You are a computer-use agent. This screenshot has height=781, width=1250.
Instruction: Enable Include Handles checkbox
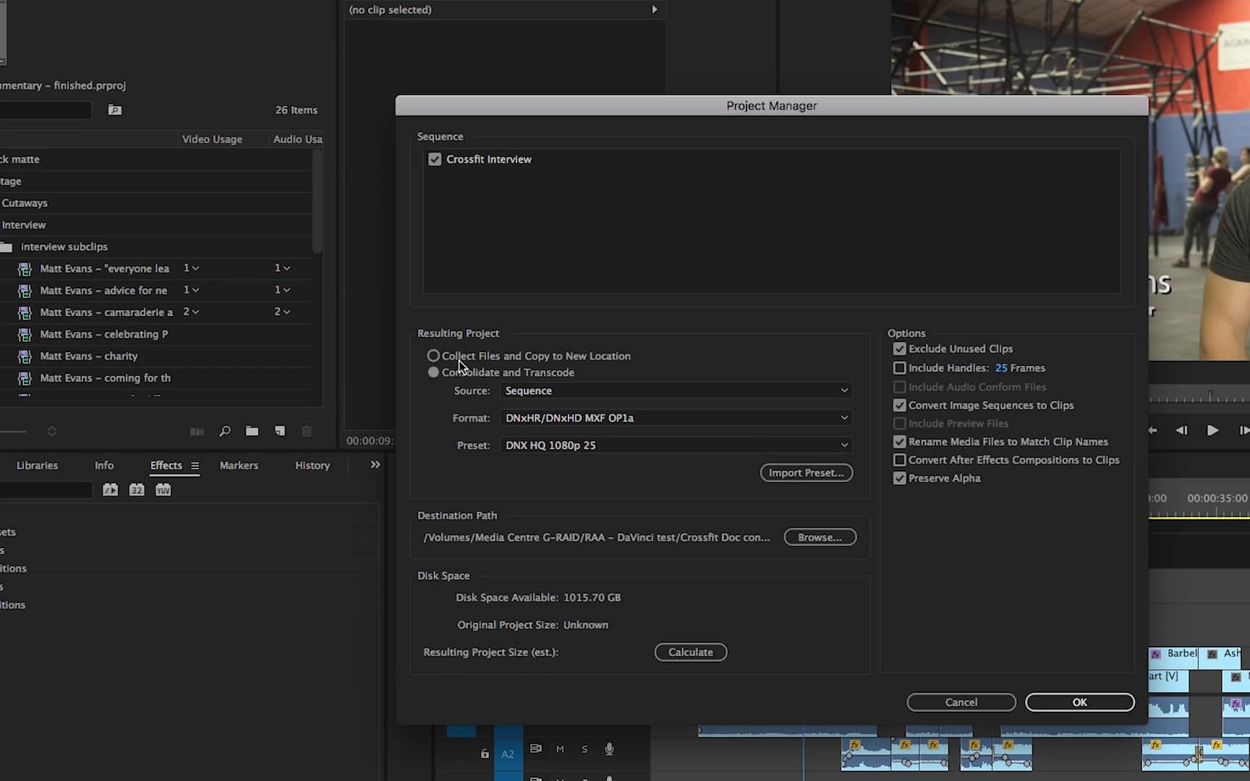point(899,368)
